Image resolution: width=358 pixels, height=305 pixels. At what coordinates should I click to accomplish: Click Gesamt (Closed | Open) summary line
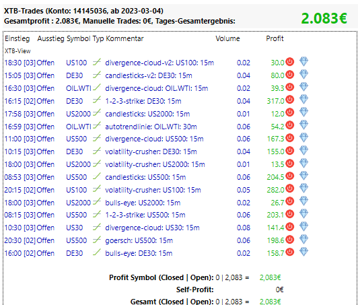click(x=205, y=302)
